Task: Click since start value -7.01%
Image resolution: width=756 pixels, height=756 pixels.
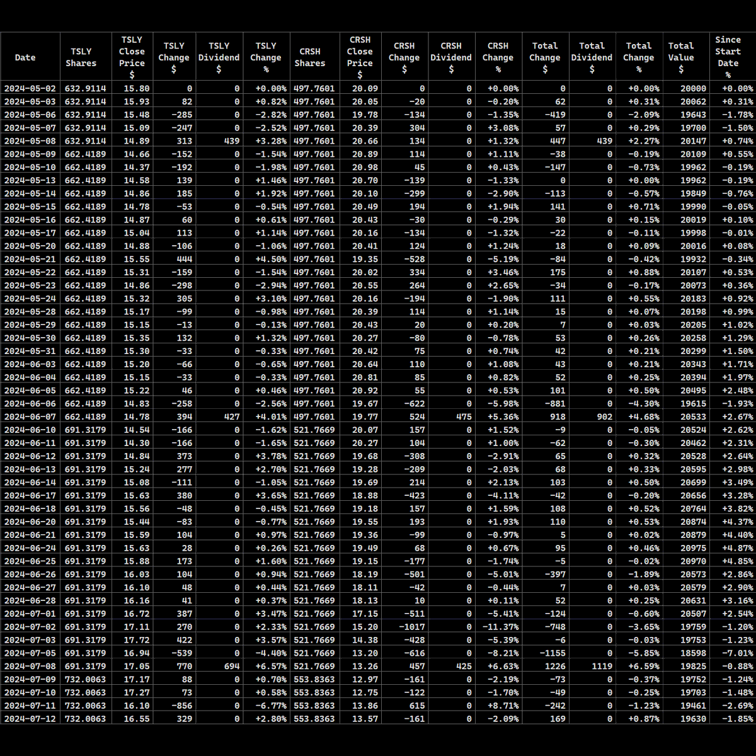Action: [x=738, y=653]
